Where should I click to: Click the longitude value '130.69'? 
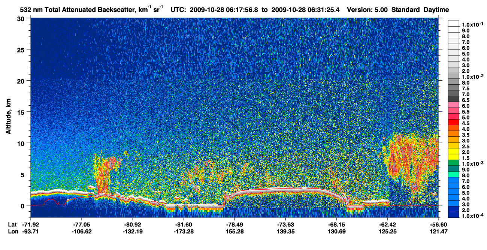point(336,231)
